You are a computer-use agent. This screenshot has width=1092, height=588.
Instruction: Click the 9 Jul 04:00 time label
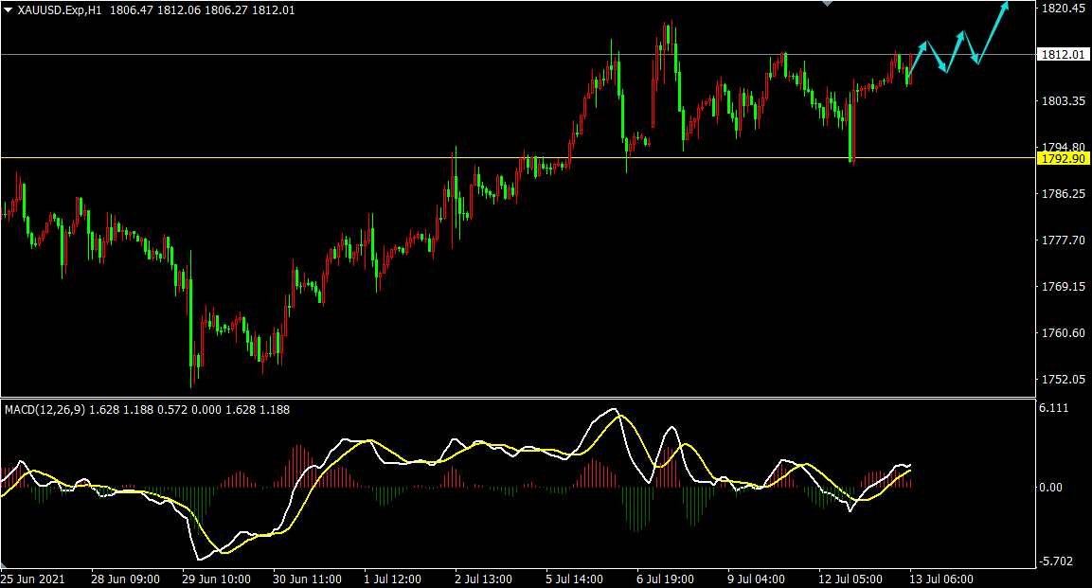tap(757, 579)
